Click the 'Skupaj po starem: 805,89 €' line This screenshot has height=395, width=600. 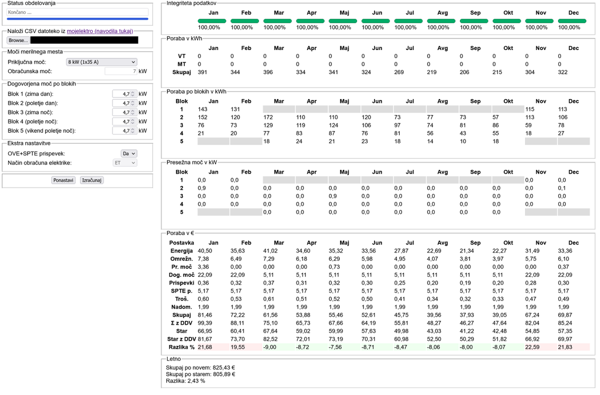[x=200, y=374]
